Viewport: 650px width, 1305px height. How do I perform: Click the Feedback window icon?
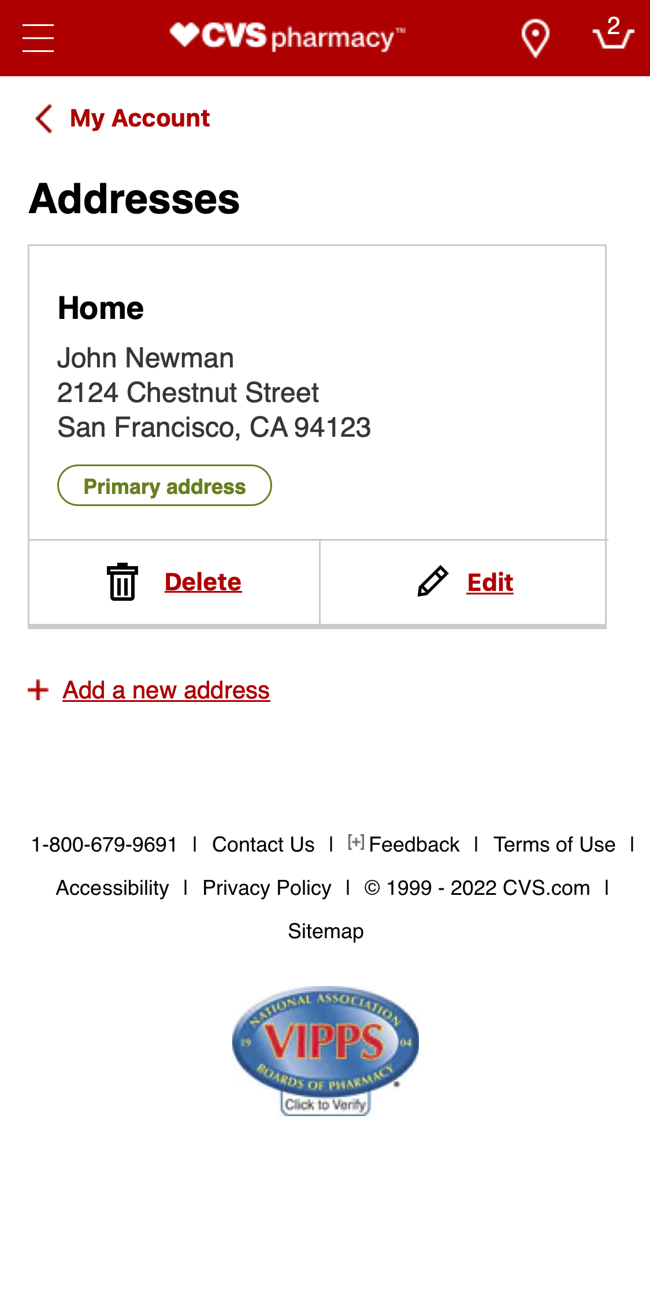click(356, 843)
